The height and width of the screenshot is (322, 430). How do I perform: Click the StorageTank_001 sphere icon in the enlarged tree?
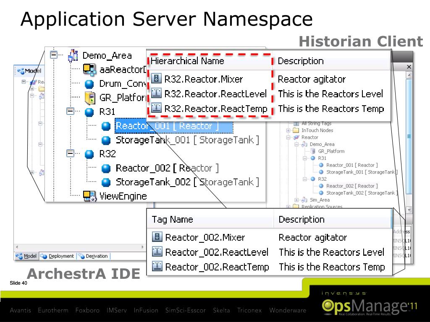106,140
